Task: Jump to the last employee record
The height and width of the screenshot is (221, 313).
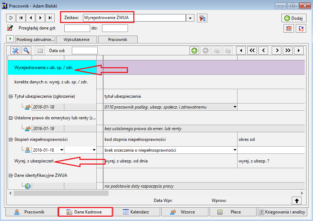Action: click(x=50, y=18)
